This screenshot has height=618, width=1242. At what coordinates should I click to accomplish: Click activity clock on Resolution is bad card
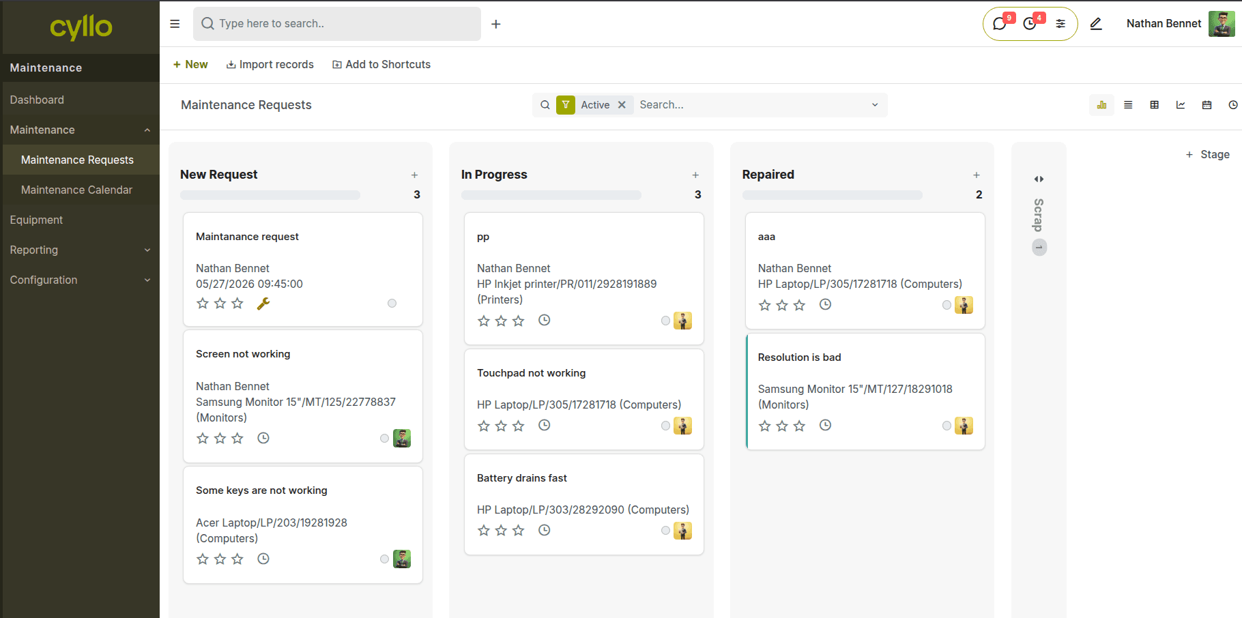point(825,425)
